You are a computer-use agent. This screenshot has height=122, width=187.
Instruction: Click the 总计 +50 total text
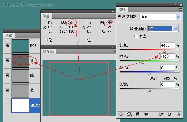[x=164, y=79]
